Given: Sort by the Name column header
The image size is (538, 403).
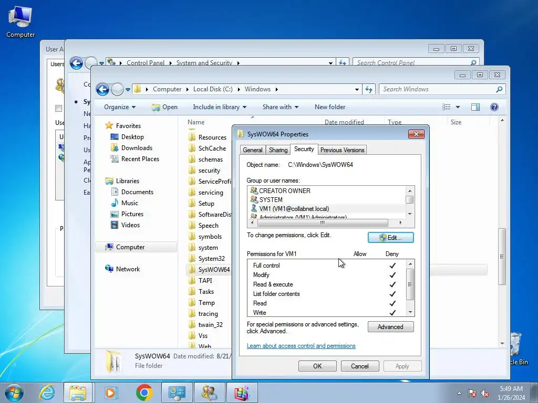Looking at the screenshot, I should coord(196,122).
